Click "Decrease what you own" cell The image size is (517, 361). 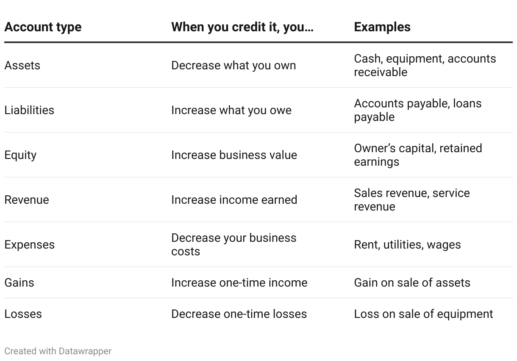tap(233, 66)
